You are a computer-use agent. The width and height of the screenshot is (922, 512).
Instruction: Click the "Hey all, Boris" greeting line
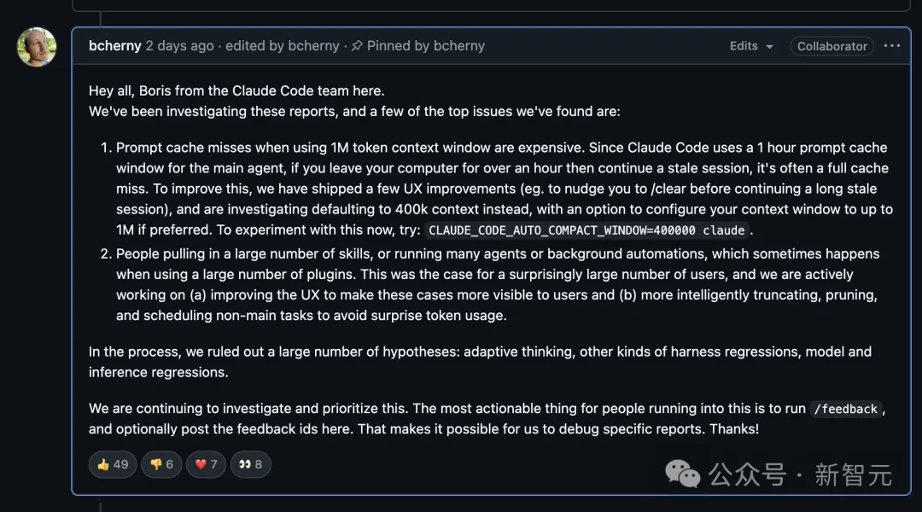(x=236, y=90)
